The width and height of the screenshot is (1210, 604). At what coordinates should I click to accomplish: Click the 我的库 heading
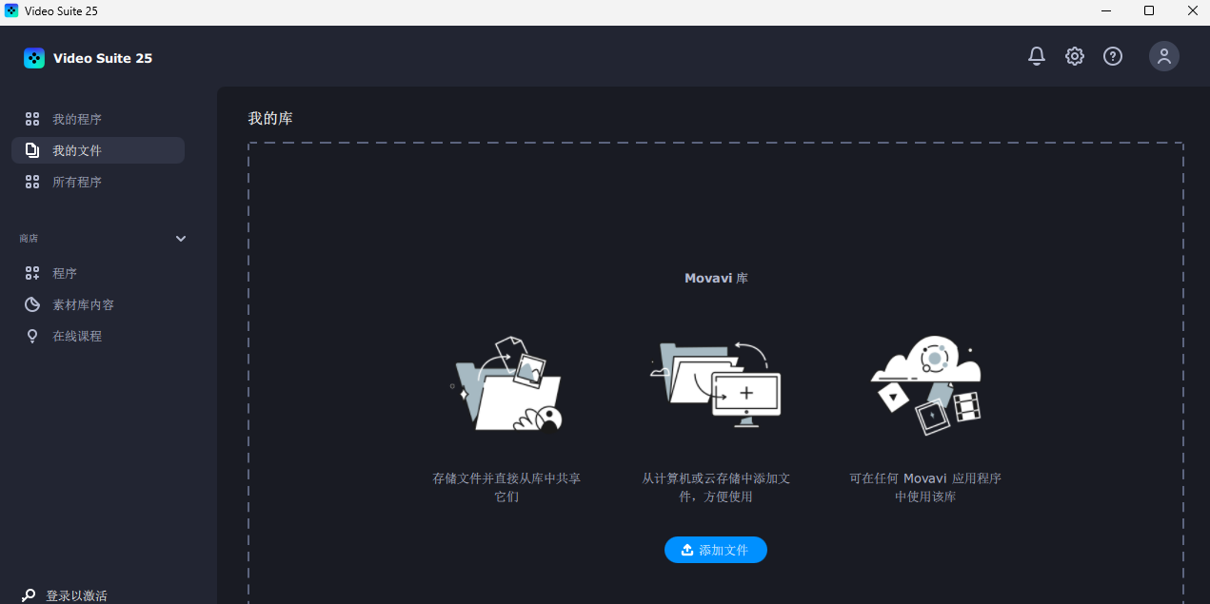270,119
